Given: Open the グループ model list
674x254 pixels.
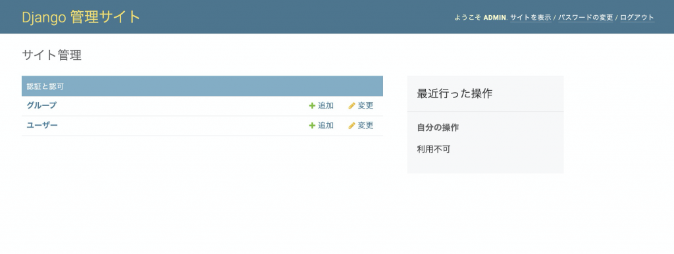Looking at the screenshot, I should click(41, 105).
